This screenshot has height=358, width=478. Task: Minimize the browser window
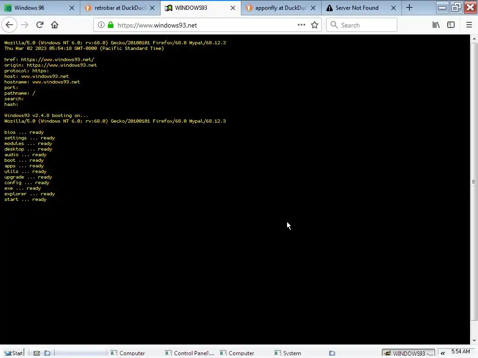point(442,7)
